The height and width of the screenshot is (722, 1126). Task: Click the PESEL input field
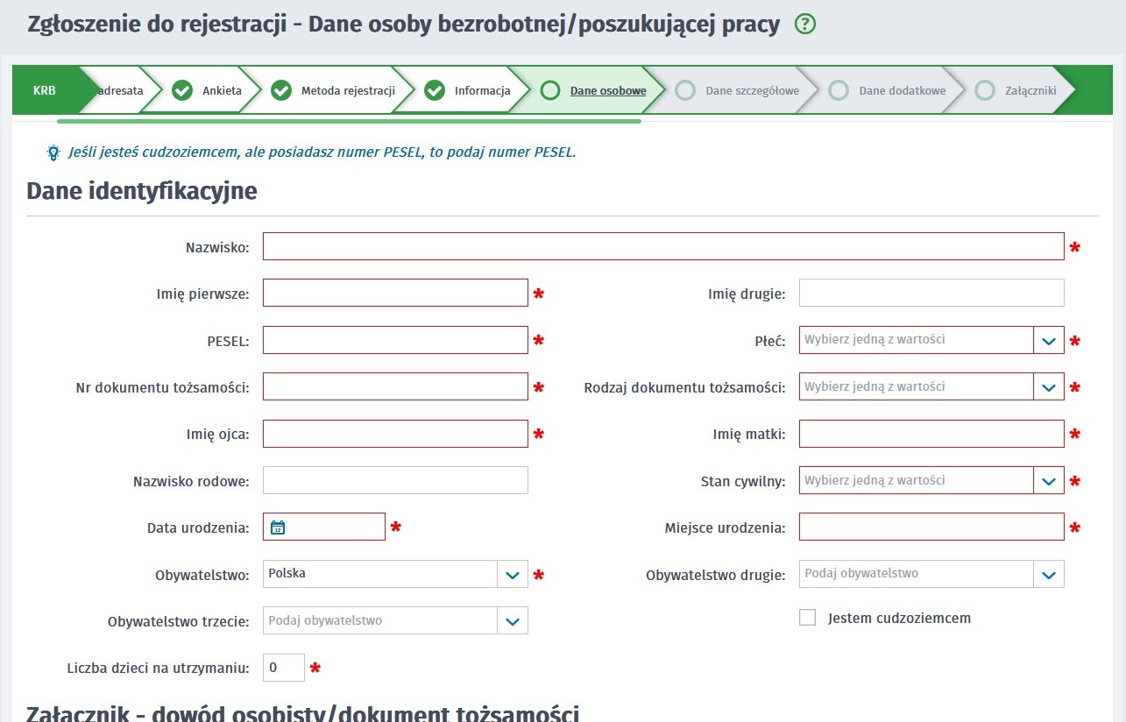point(395,340)
